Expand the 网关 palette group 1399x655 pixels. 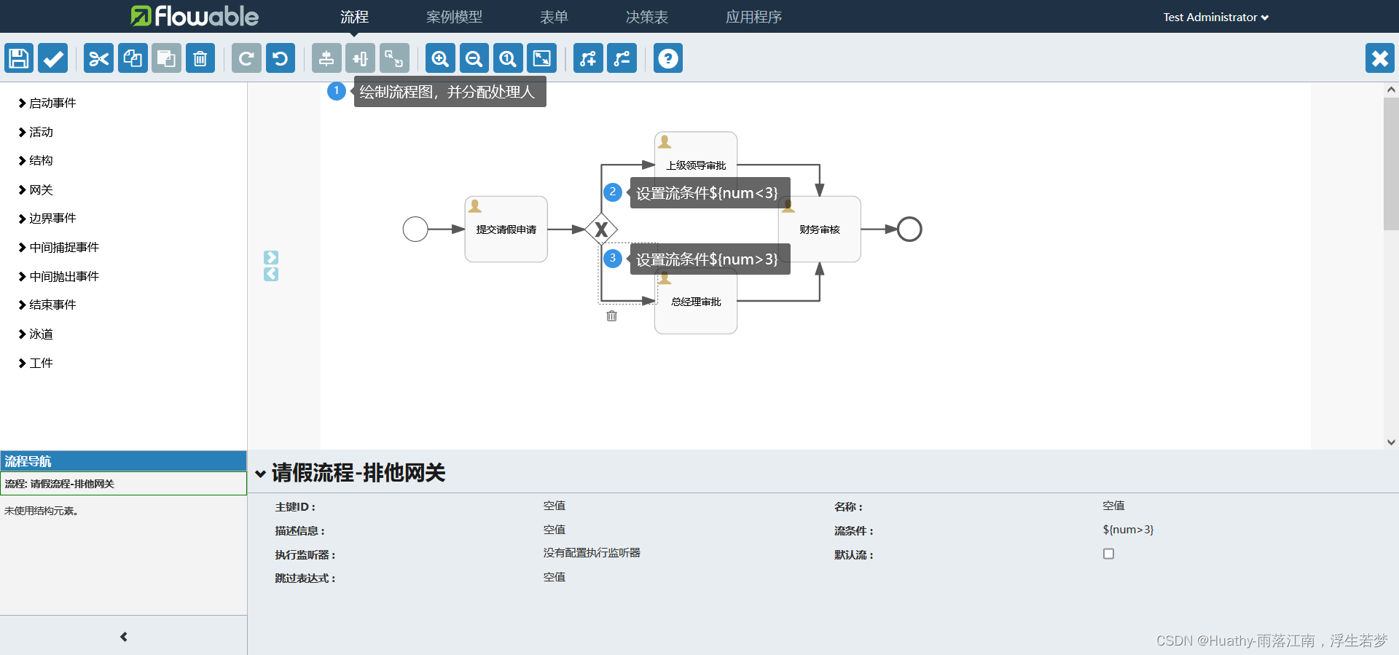36,189
